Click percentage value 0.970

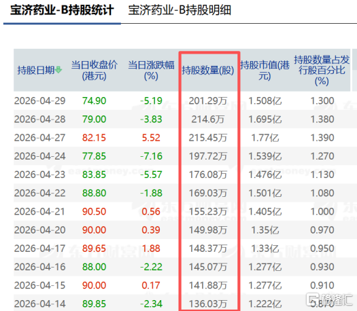click(x=322, y=230)
